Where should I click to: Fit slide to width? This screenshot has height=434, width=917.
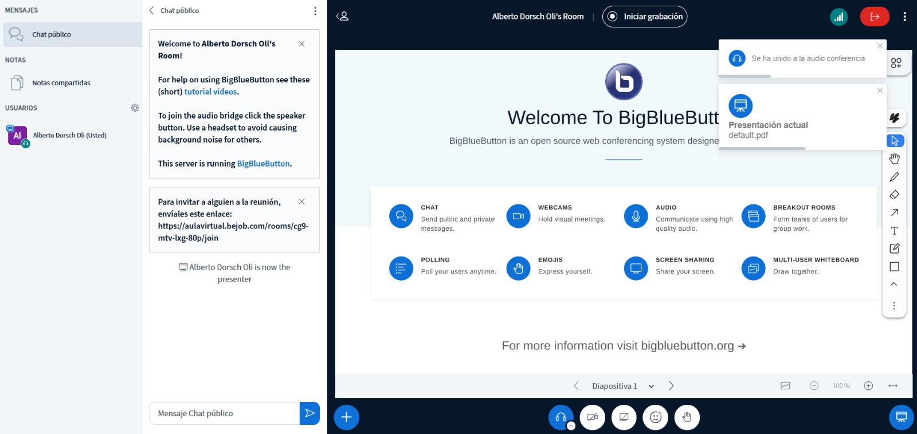pos(893,386)
